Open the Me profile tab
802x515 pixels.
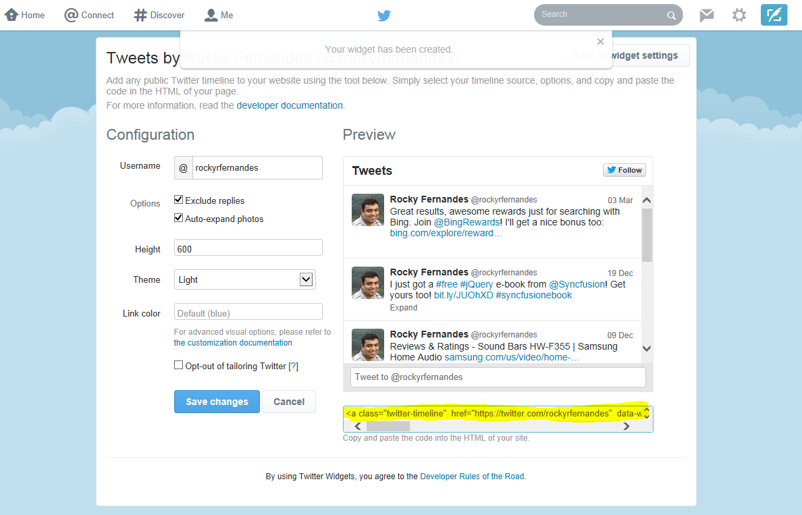tap(219, 15)
